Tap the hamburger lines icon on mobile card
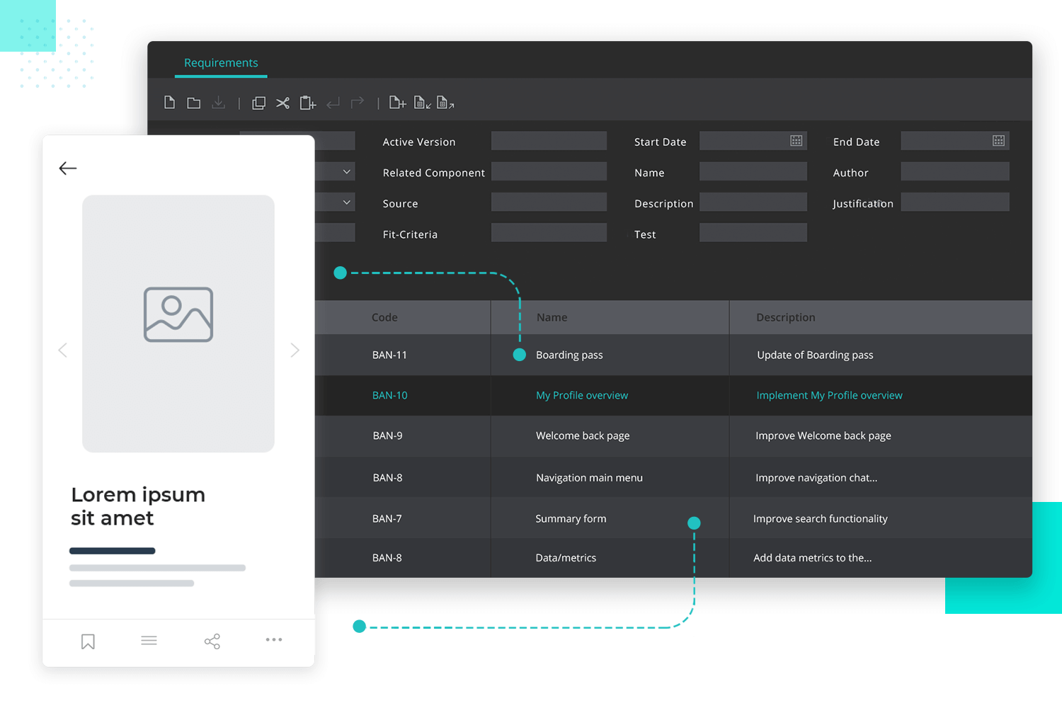Image resolution: width=1062 pixels, height=708 pixels. click(149, 640)
